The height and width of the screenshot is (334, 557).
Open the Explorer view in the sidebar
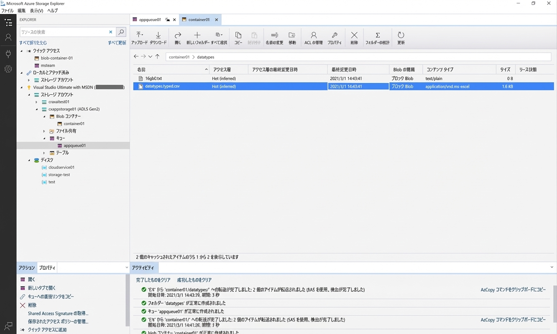8,23
